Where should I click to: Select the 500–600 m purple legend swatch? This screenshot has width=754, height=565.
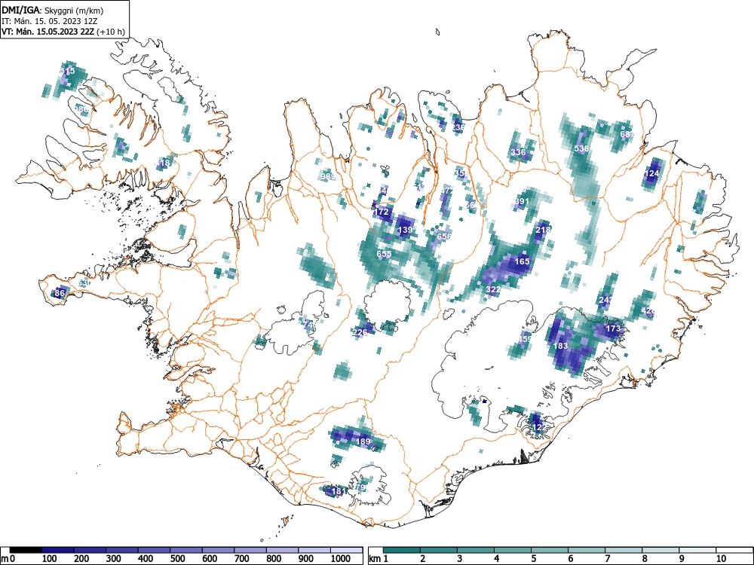186,550
